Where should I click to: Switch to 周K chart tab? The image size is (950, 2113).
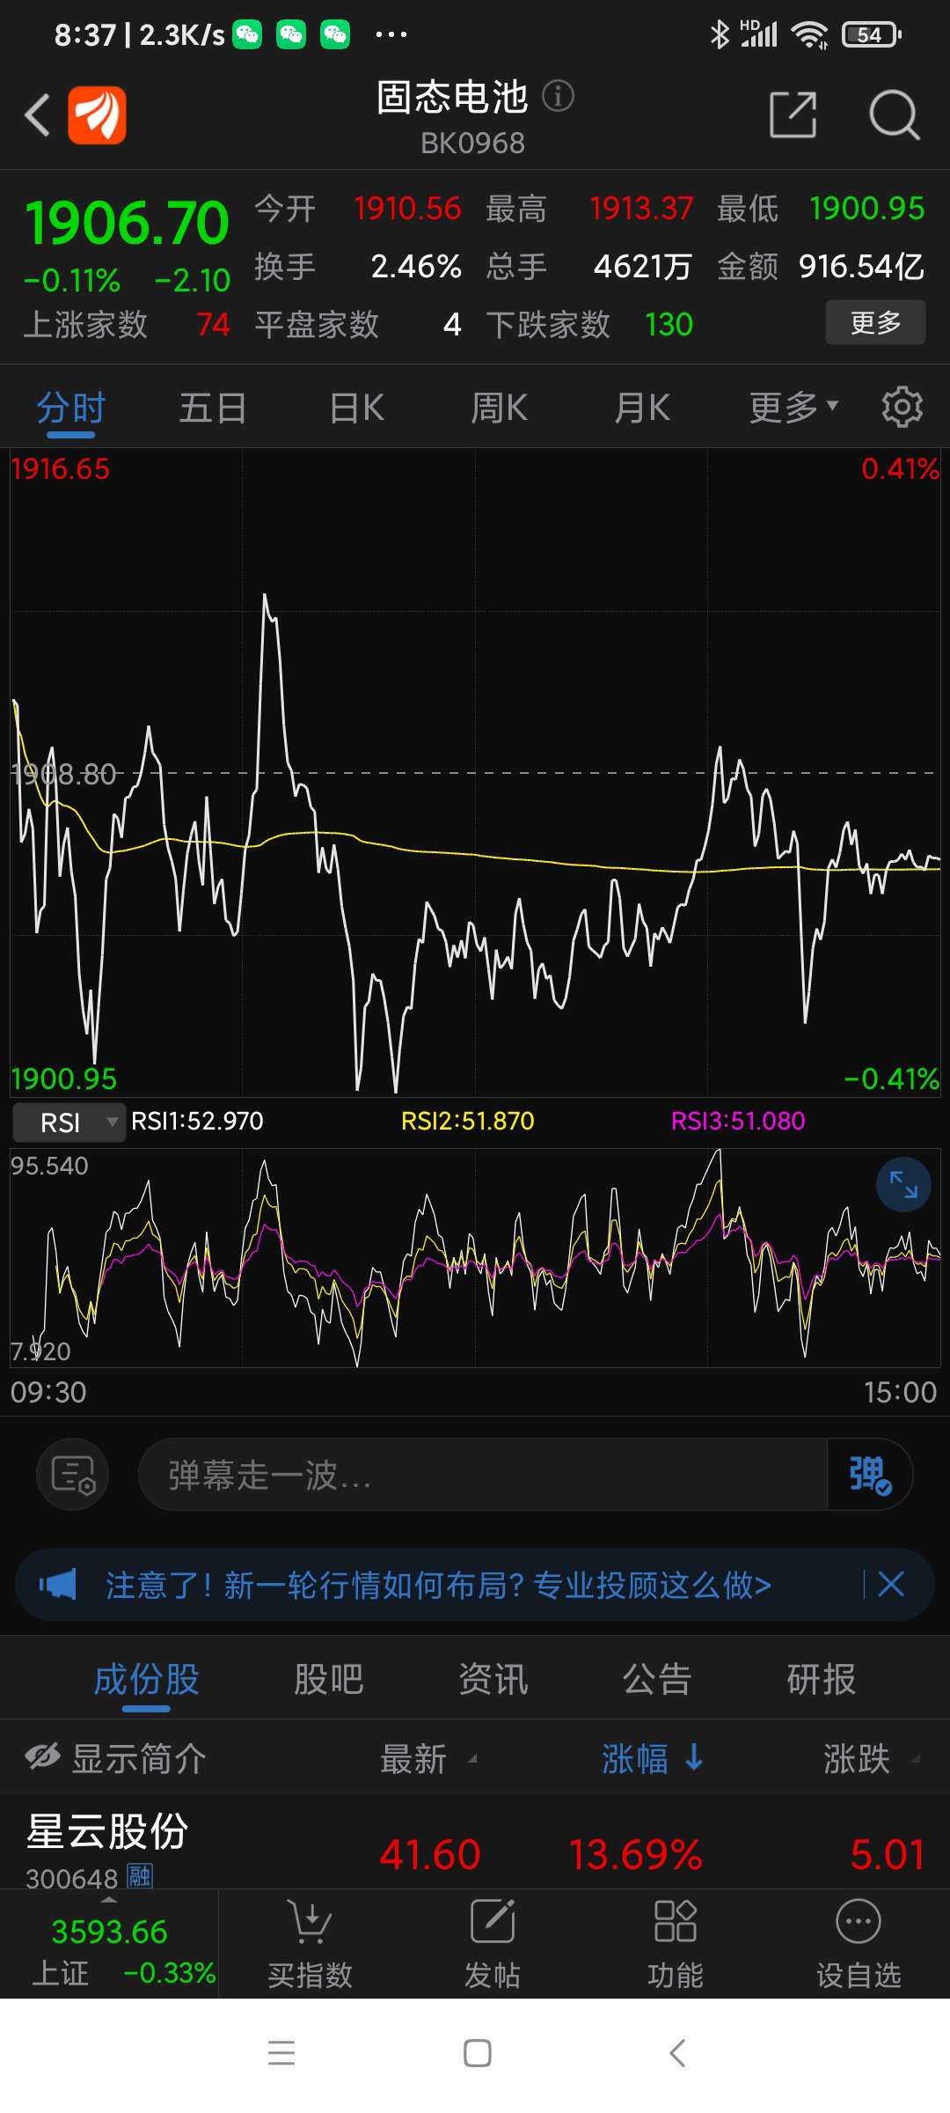click(x=499, y=409)
